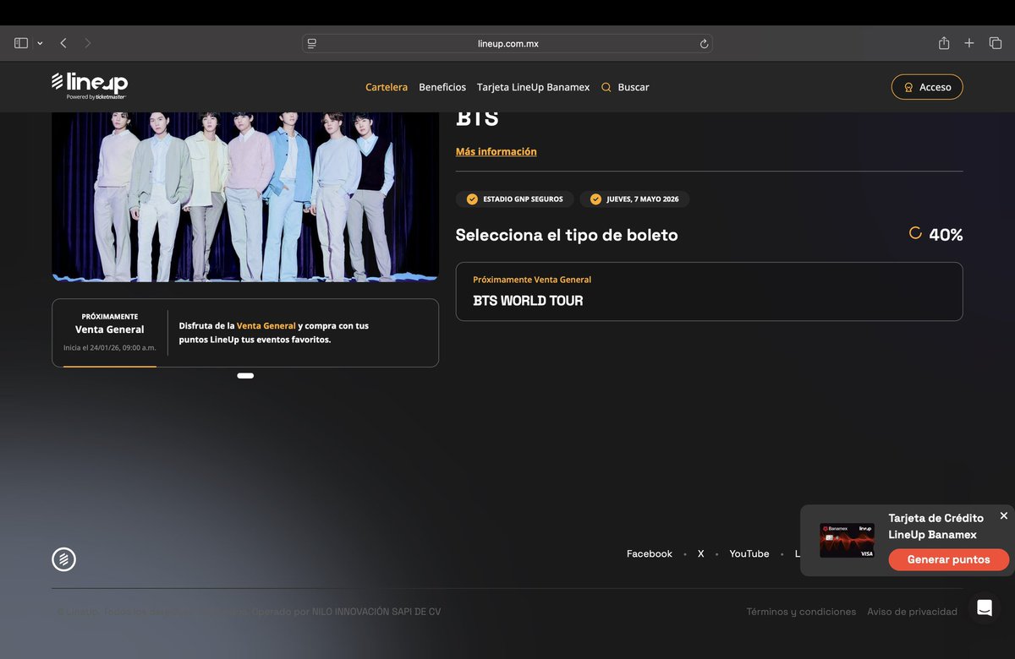Click the Jueves, 7 Mayo 2026 chip

point(634,199)
